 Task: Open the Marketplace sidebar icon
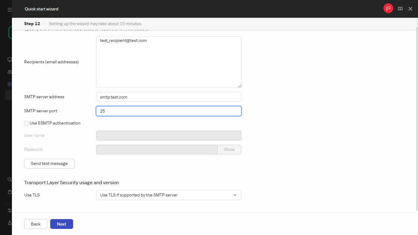pos(9,192)
